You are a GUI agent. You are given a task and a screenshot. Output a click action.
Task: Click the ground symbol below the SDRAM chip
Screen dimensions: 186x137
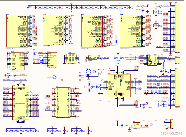point(21,124)
